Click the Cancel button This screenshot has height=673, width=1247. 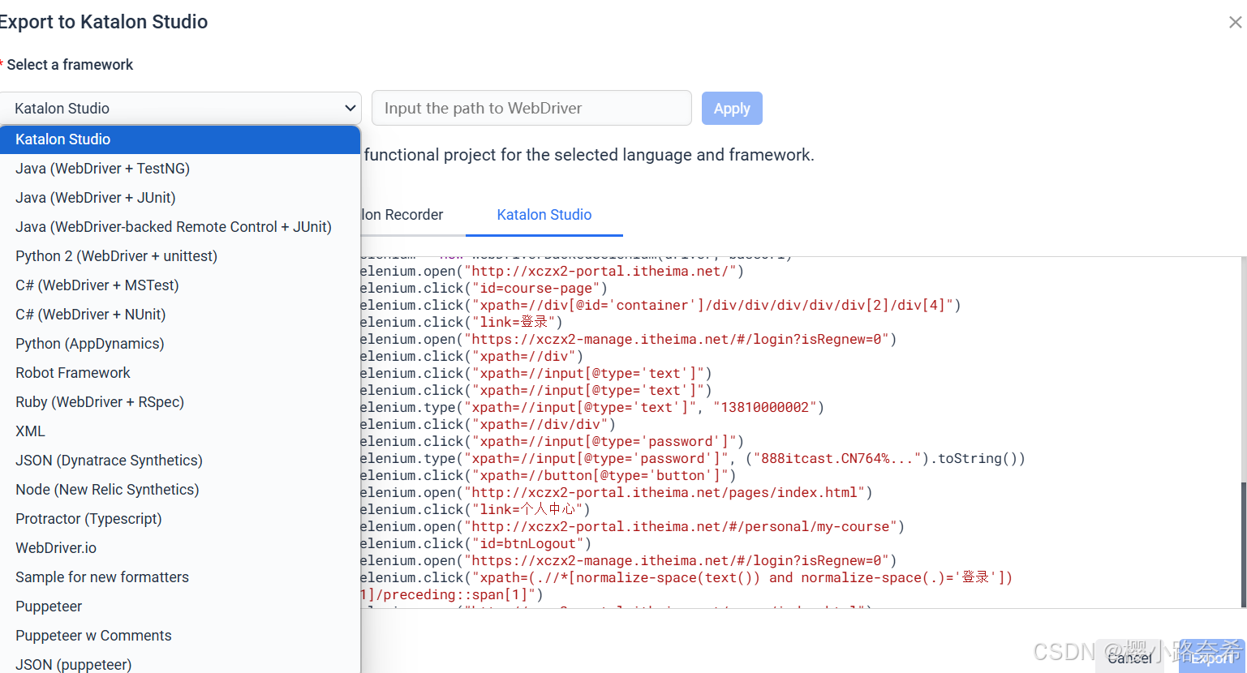(1129, 658)
